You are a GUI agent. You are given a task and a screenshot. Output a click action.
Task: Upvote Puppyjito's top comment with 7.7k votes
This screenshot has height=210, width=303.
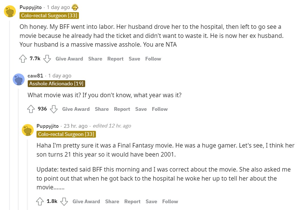tap(23, 59)
